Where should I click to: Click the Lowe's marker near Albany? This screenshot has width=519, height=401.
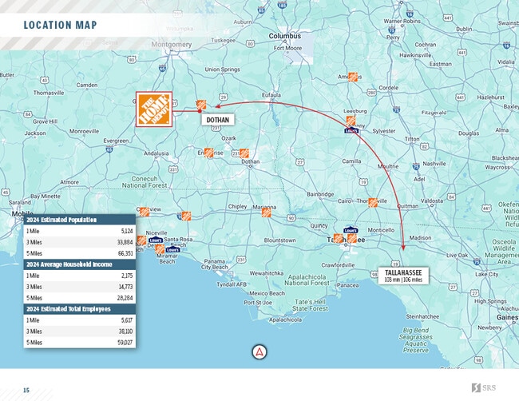350,130
